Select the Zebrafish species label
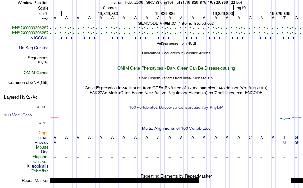 [x=40, y=171]
